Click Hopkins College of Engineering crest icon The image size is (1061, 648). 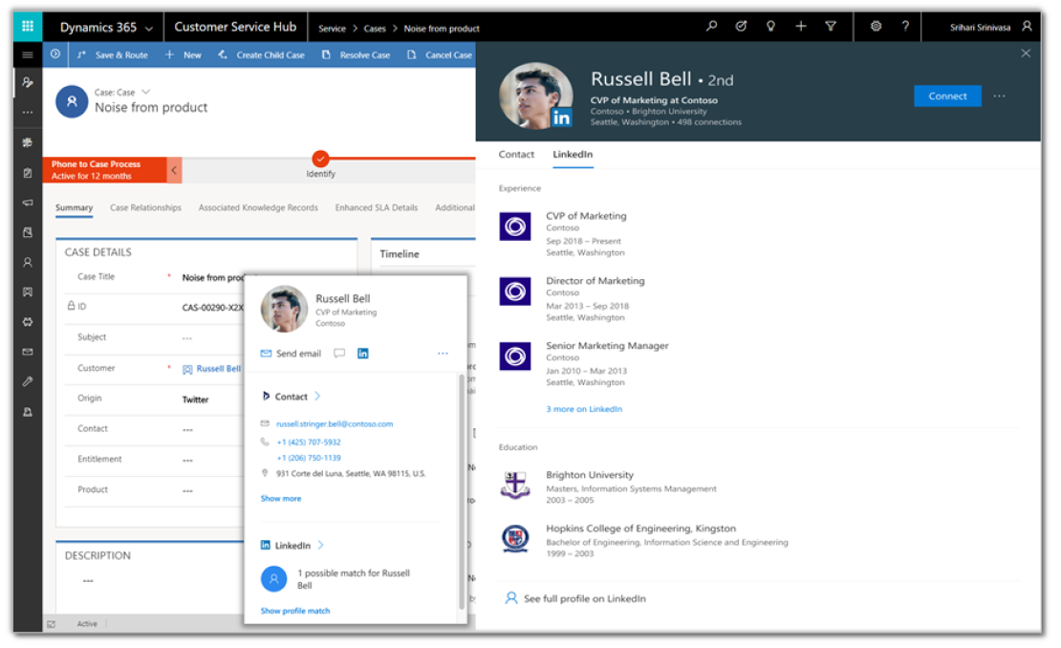point(515,538)
